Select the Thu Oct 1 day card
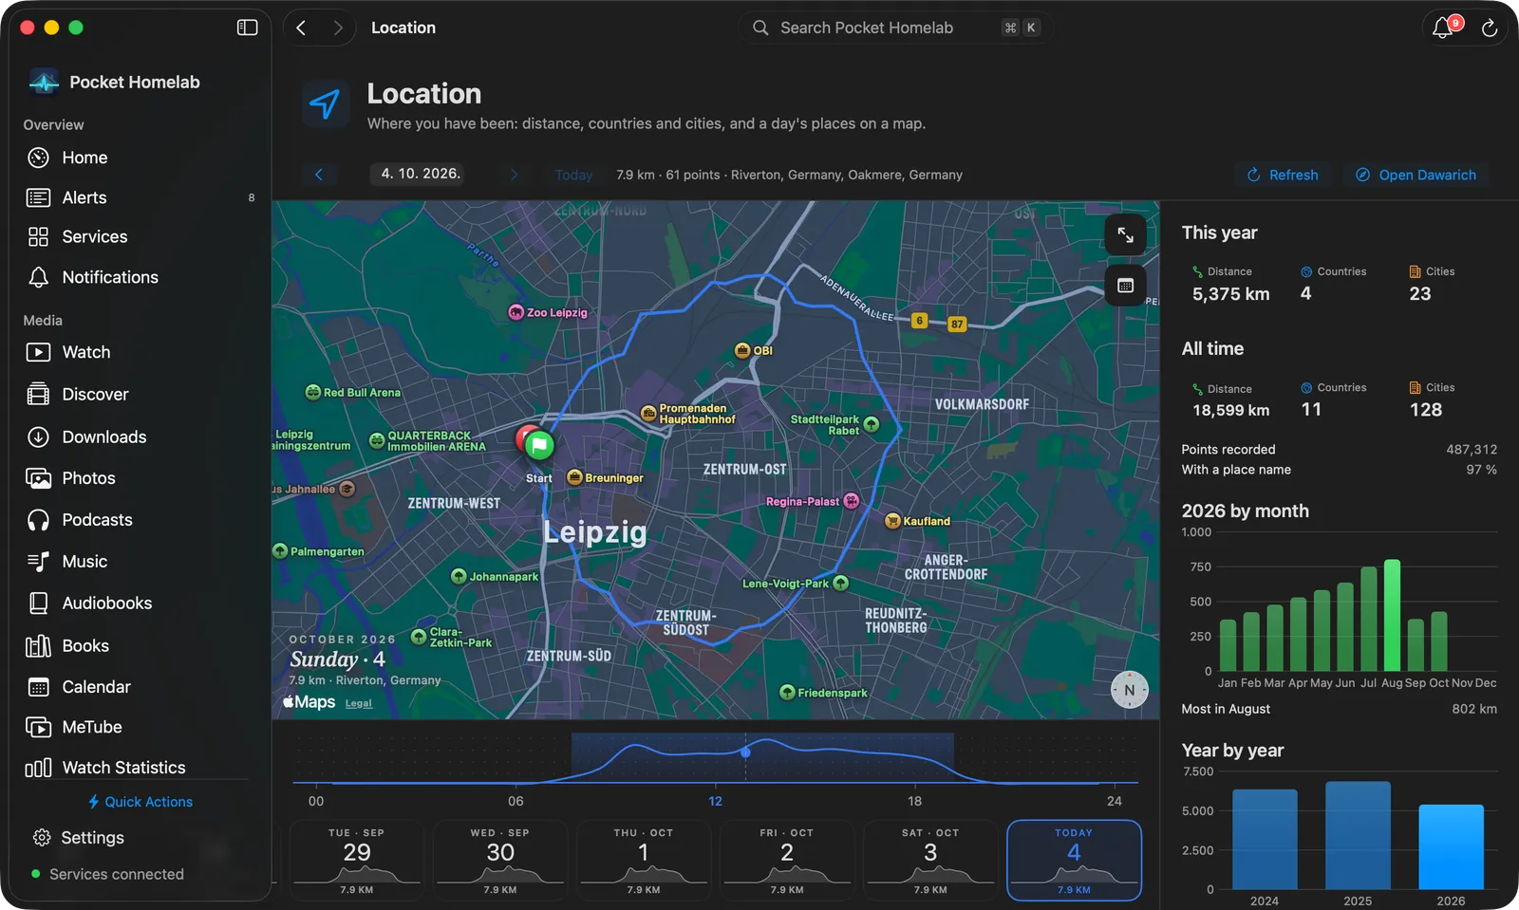1519x910 pixels. 644,860
